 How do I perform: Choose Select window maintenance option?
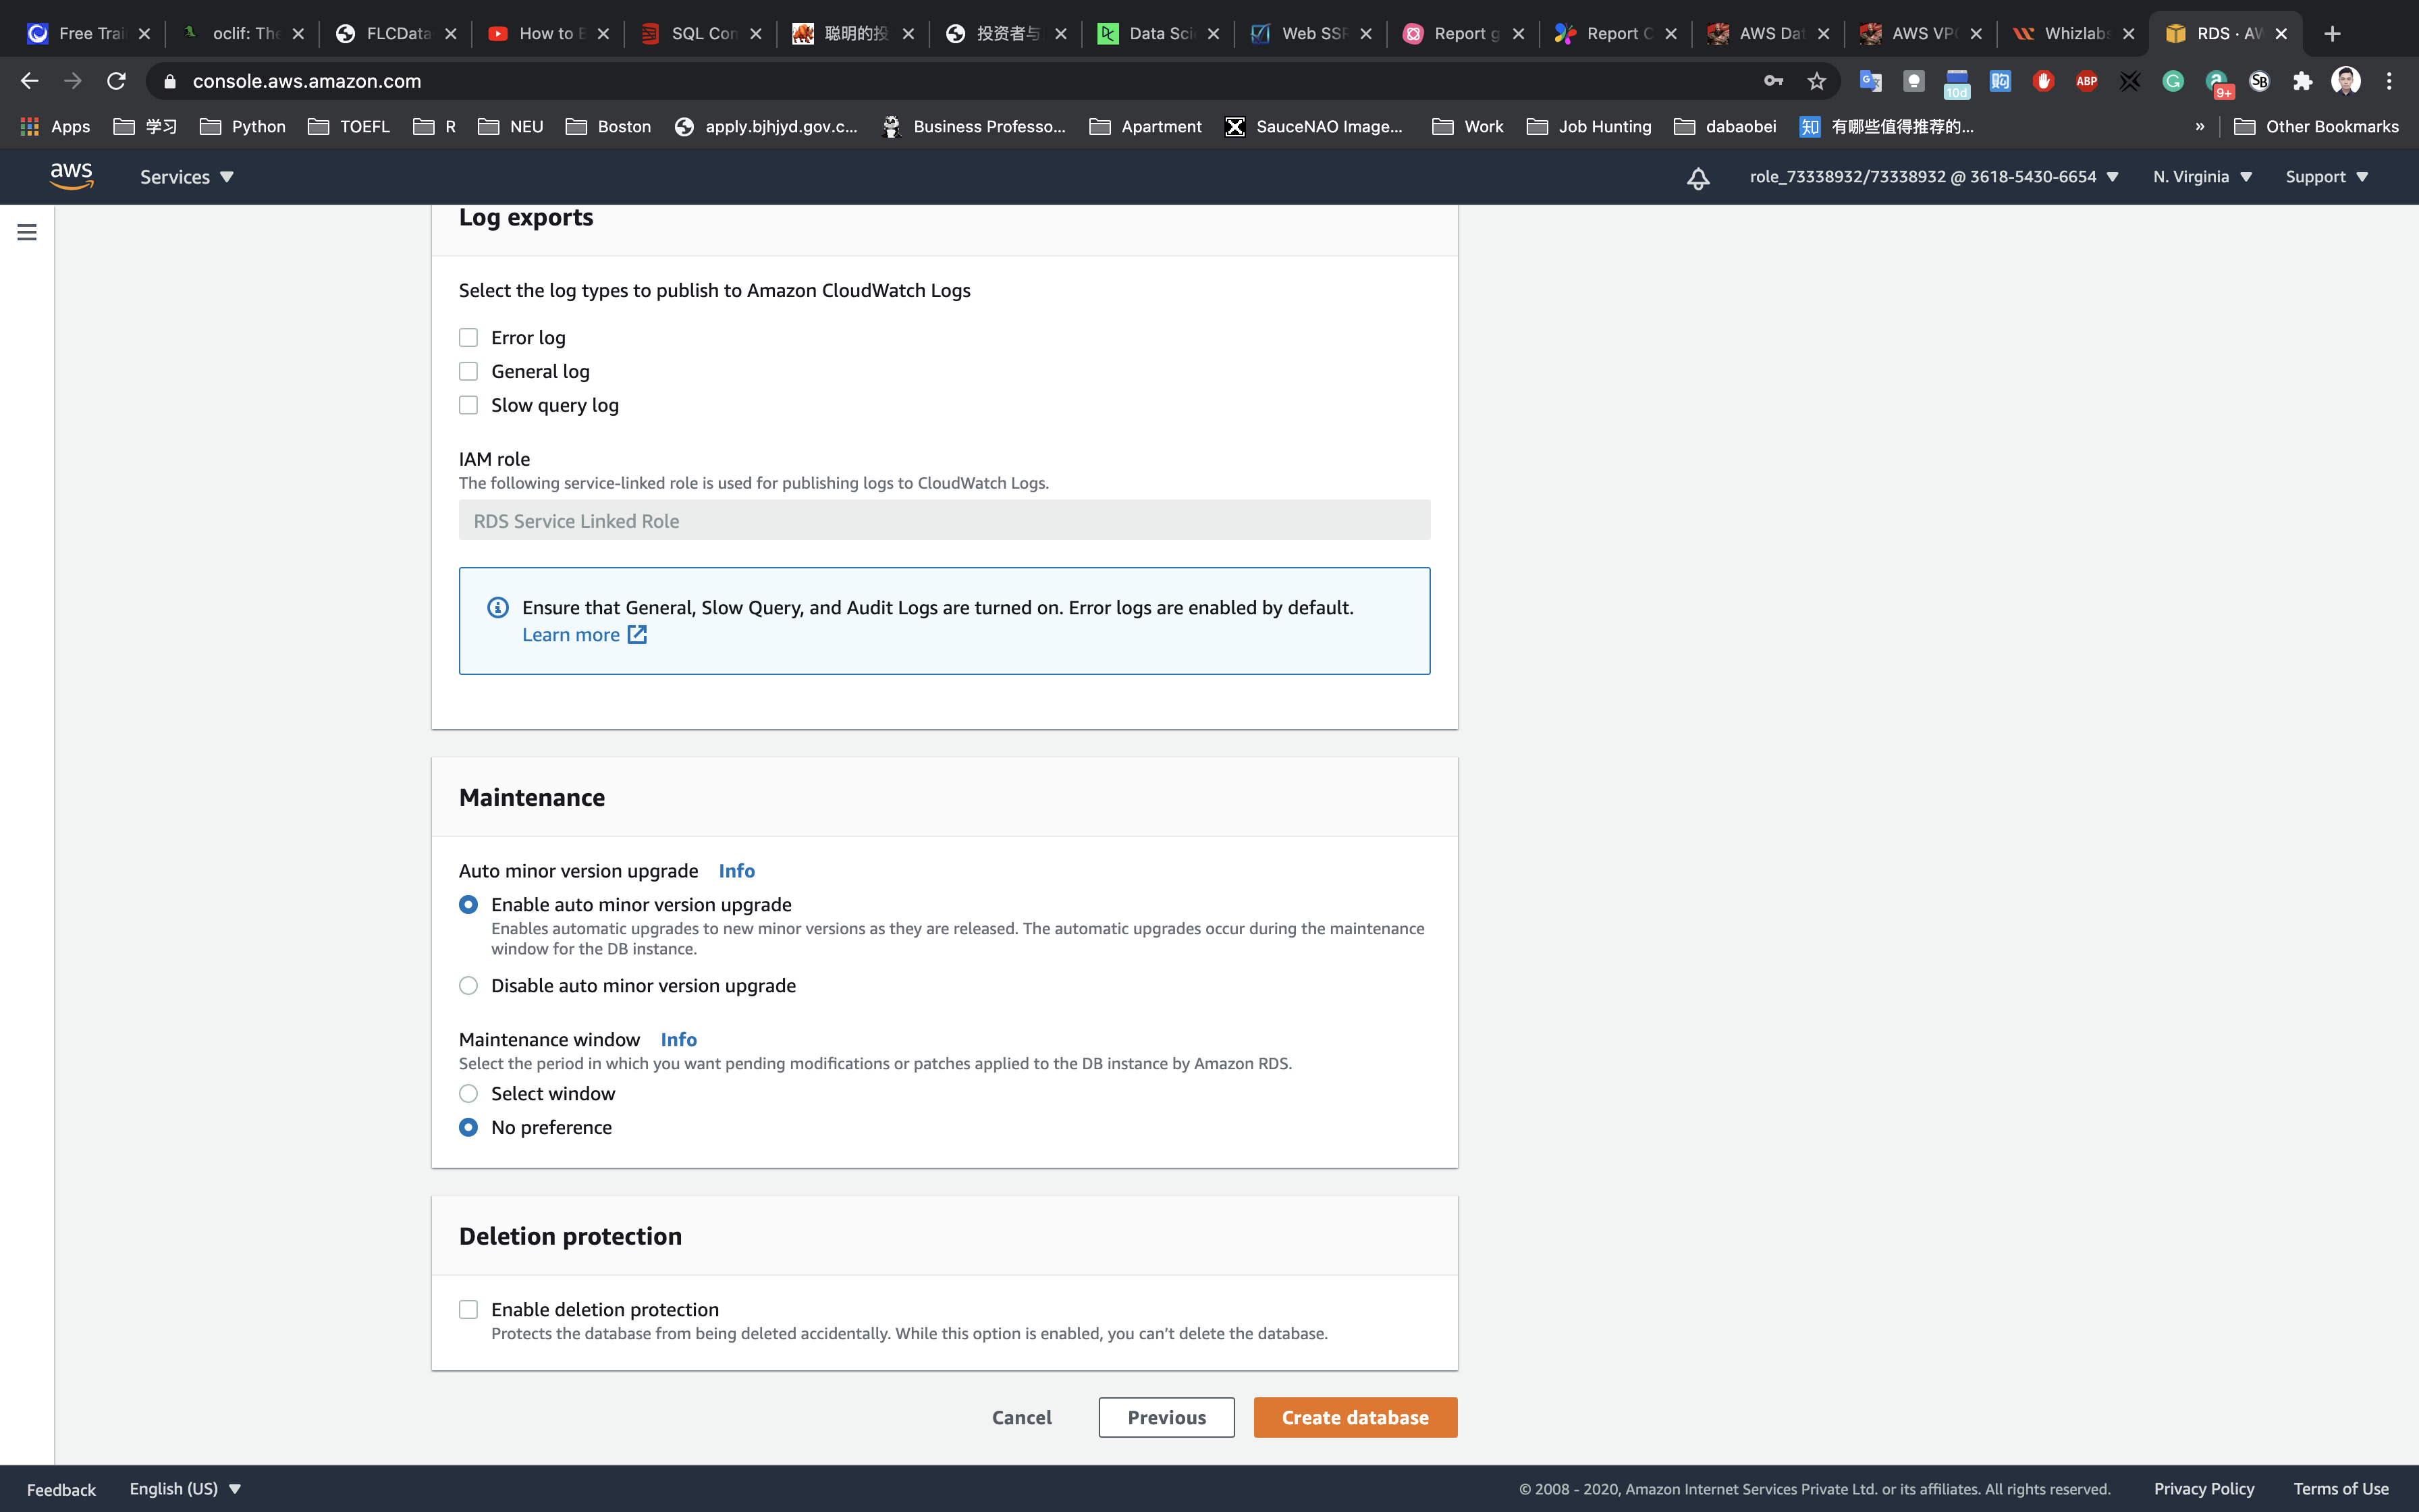click(x=468, y=1093)
